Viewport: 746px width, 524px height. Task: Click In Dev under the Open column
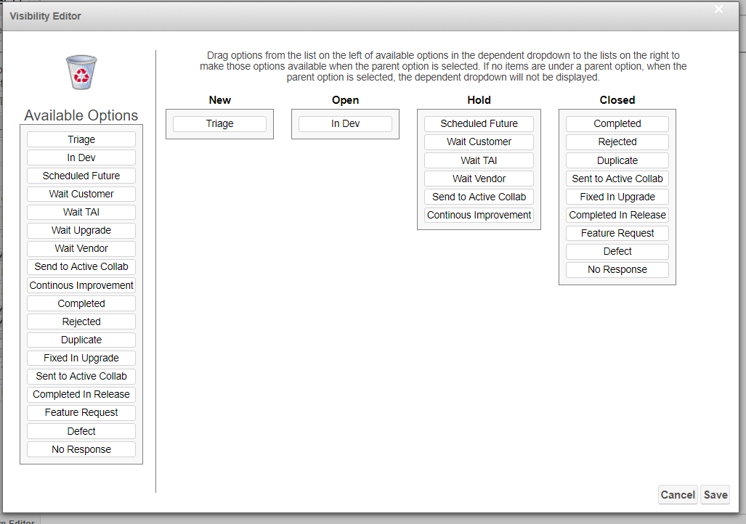pyautogui.click(x=345, y=124)
